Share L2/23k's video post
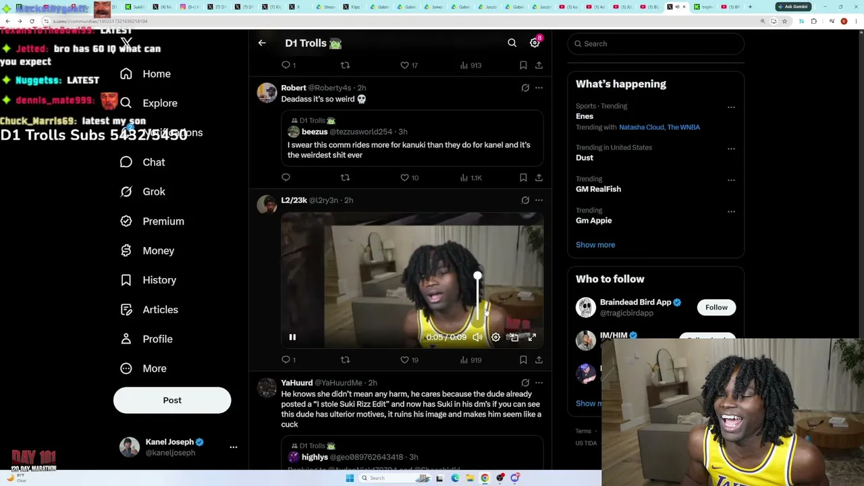The width and height of the screenshot is (864, 486). (539, 360)
